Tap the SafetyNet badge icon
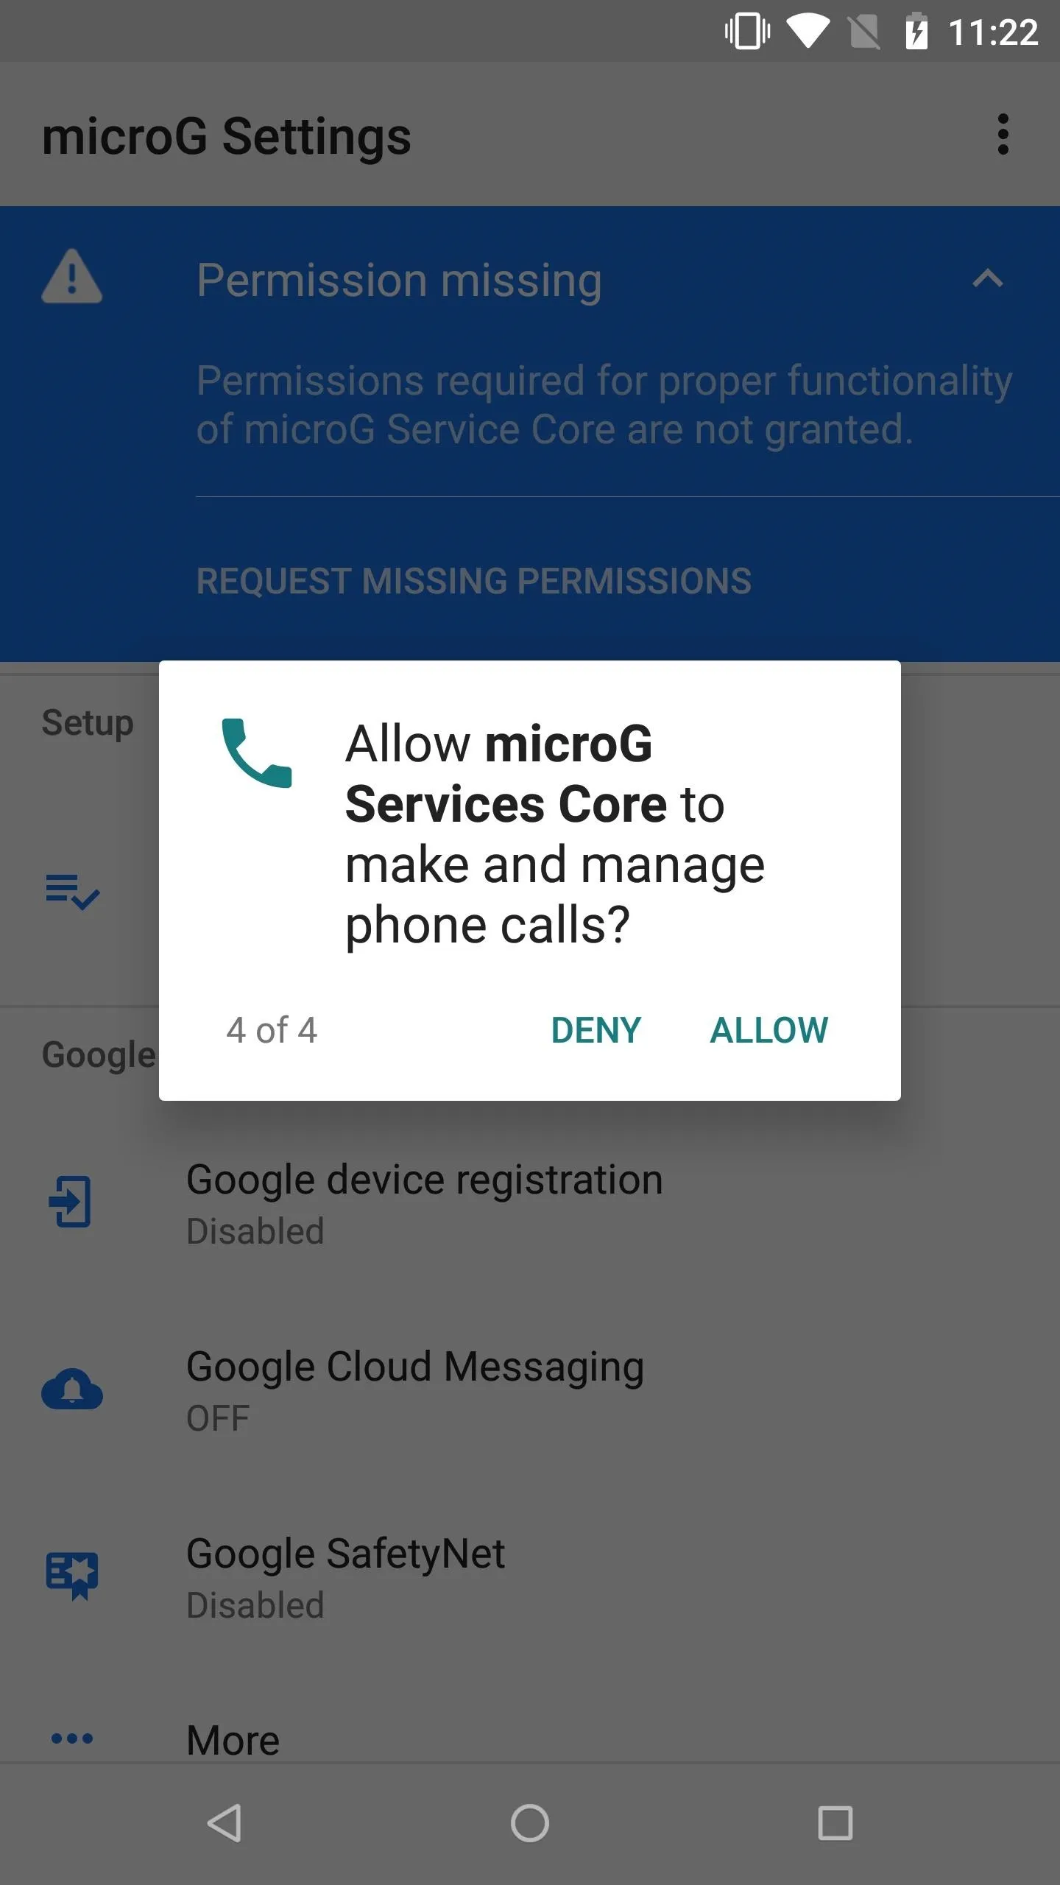 click(x=72, y=1576)
